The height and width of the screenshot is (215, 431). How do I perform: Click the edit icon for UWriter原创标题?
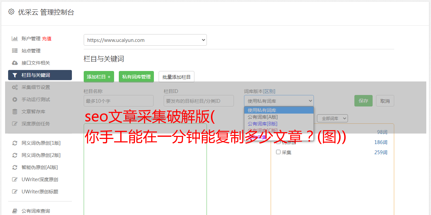coord(15,192)
